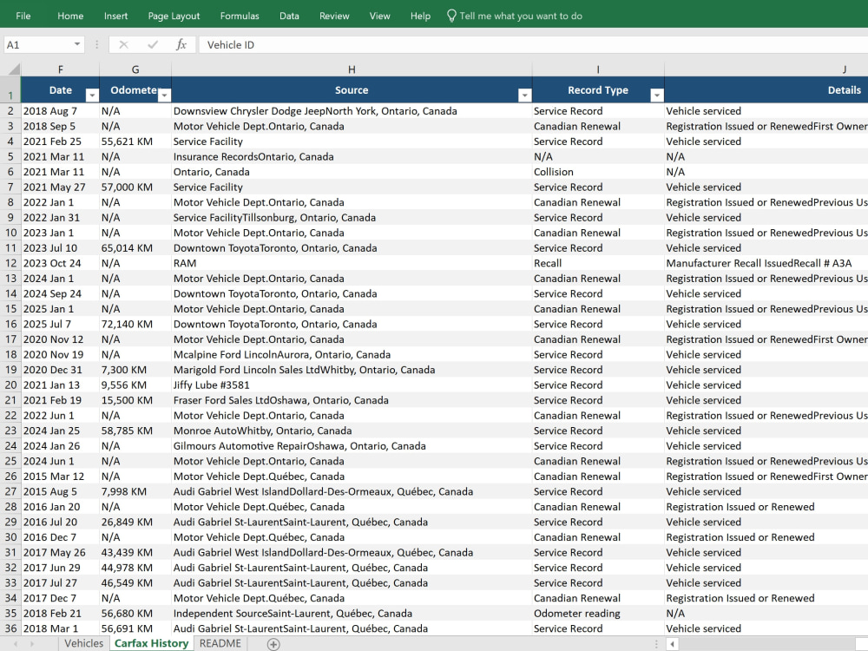Select odometer cell 72,140 KM
The image size is (868, 651).
(x=135, y=324)
